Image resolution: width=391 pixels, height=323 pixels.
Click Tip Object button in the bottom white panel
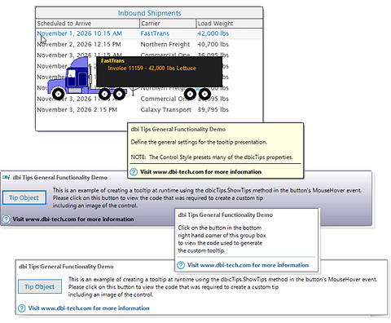tap(40, 286)
